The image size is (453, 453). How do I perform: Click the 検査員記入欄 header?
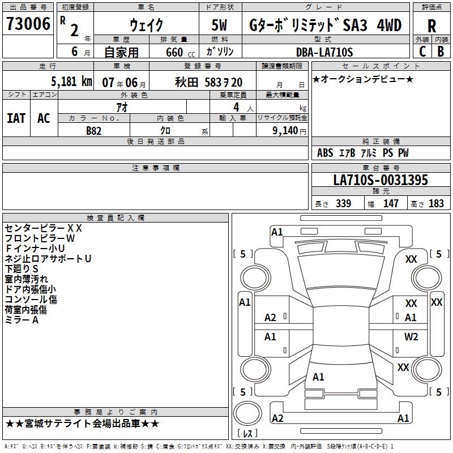tap(116, 218)
